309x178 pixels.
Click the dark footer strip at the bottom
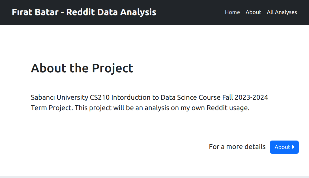click(154, 176)
